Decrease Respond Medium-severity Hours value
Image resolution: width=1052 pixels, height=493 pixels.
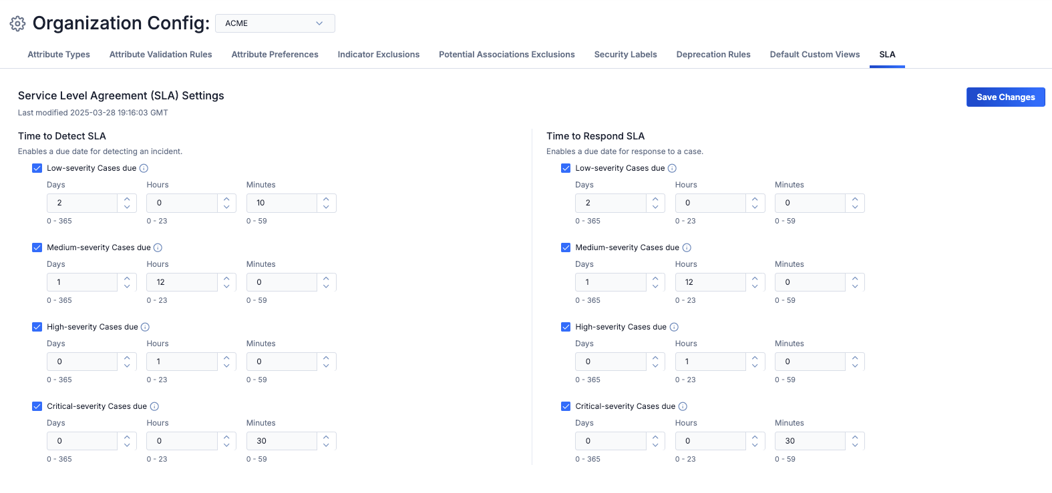pos(755,287)
